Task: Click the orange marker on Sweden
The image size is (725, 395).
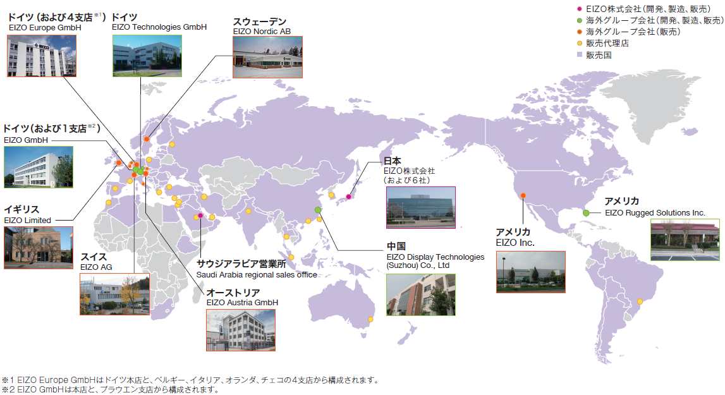Action: click(147, 139)
